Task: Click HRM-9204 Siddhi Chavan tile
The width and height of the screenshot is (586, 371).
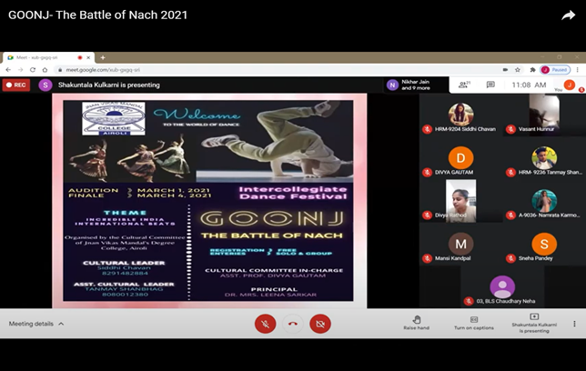Action: point(460,115)
